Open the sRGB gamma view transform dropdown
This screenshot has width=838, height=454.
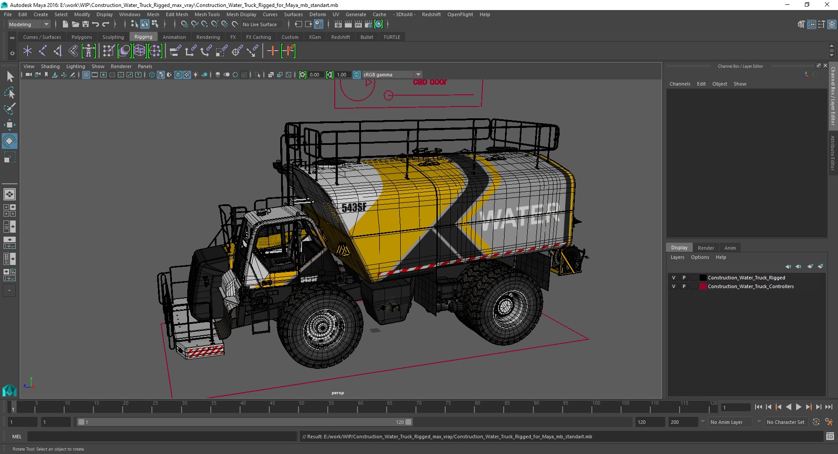coord(392,75)
